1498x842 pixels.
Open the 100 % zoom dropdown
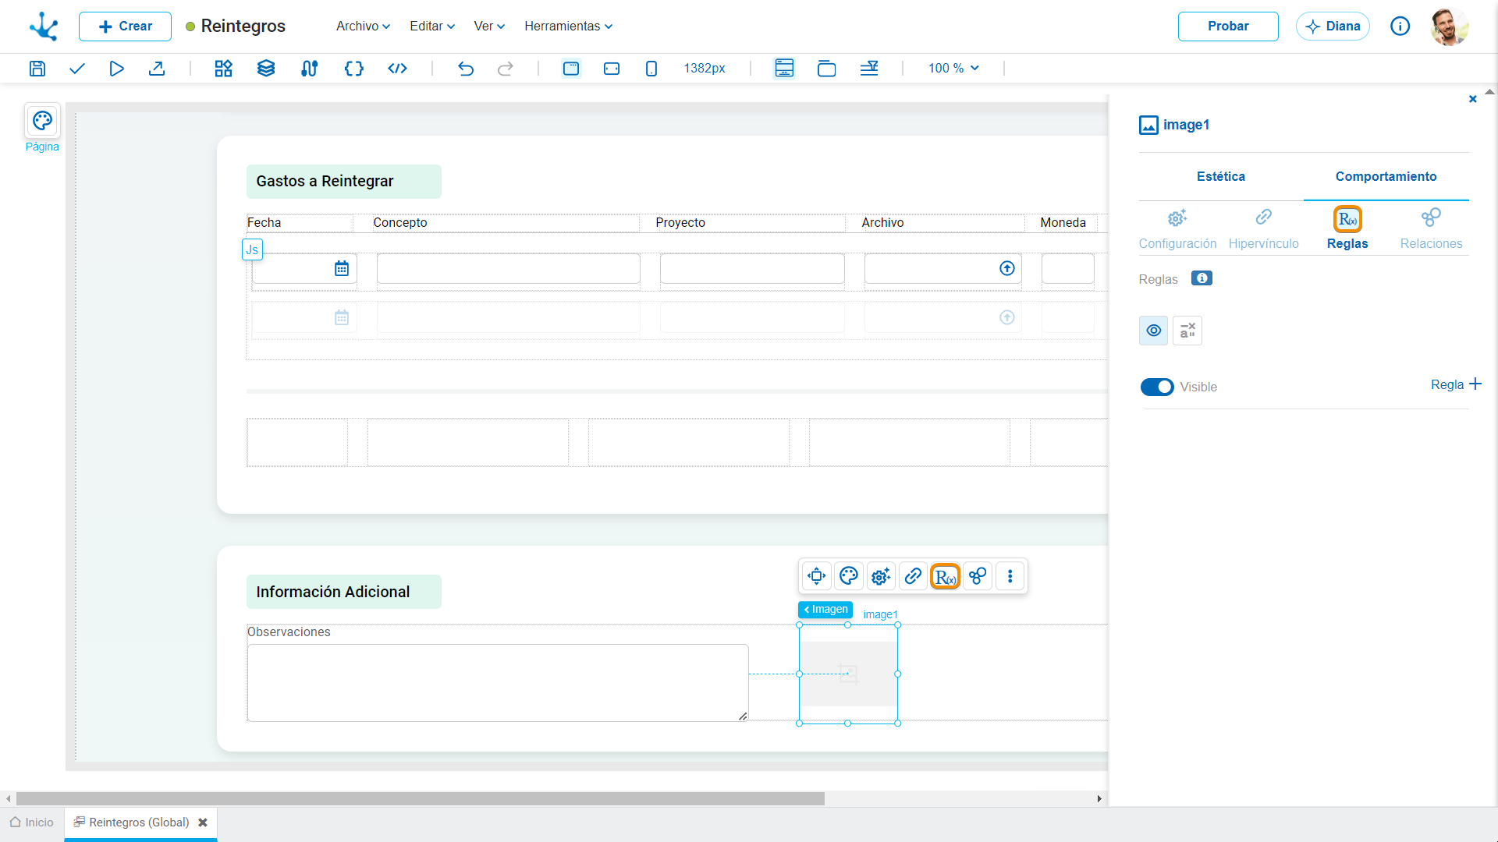[x=953, y=69]
